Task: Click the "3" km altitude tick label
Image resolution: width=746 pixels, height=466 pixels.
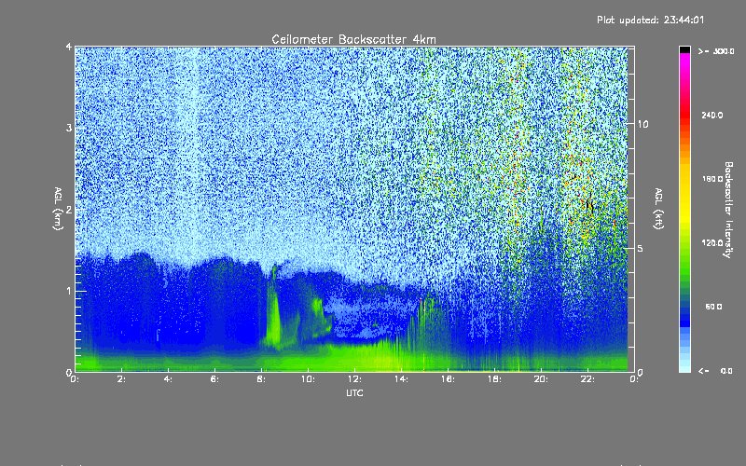Action: [69, 128]
